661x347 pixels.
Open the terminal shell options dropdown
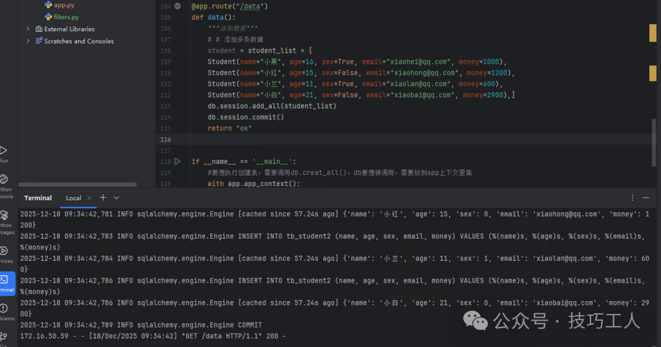(x=116, y=198)
